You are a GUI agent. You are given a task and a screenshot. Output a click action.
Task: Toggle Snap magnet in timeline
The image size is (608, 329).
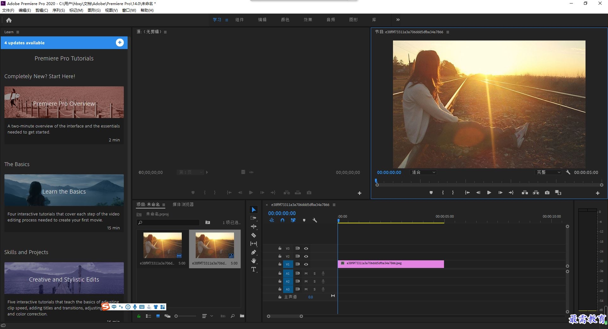(x=282, y=220)
